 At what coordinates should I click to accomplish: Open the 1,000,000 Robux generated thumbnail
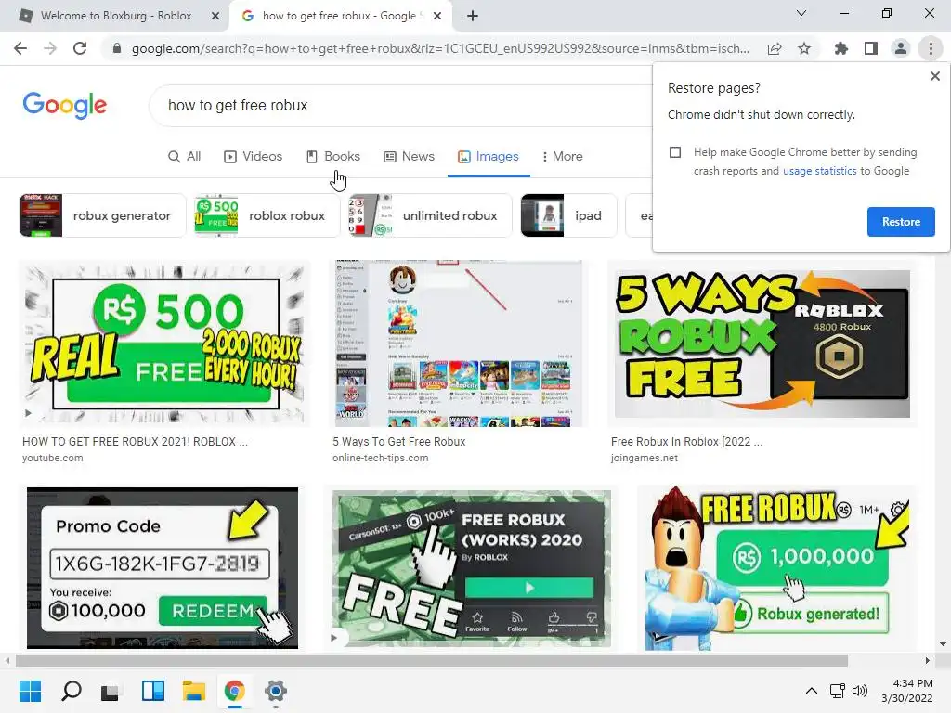tap(776, 567)
